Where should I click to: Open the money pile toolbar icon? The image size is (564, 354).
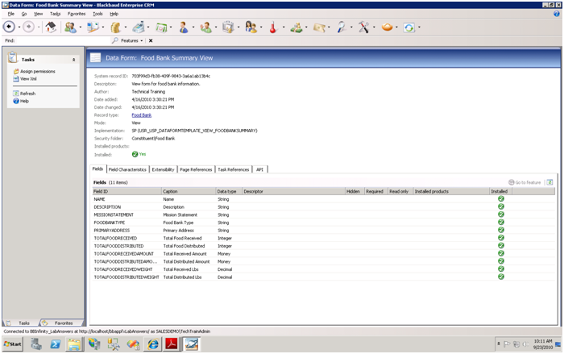(x=297, y=27)
